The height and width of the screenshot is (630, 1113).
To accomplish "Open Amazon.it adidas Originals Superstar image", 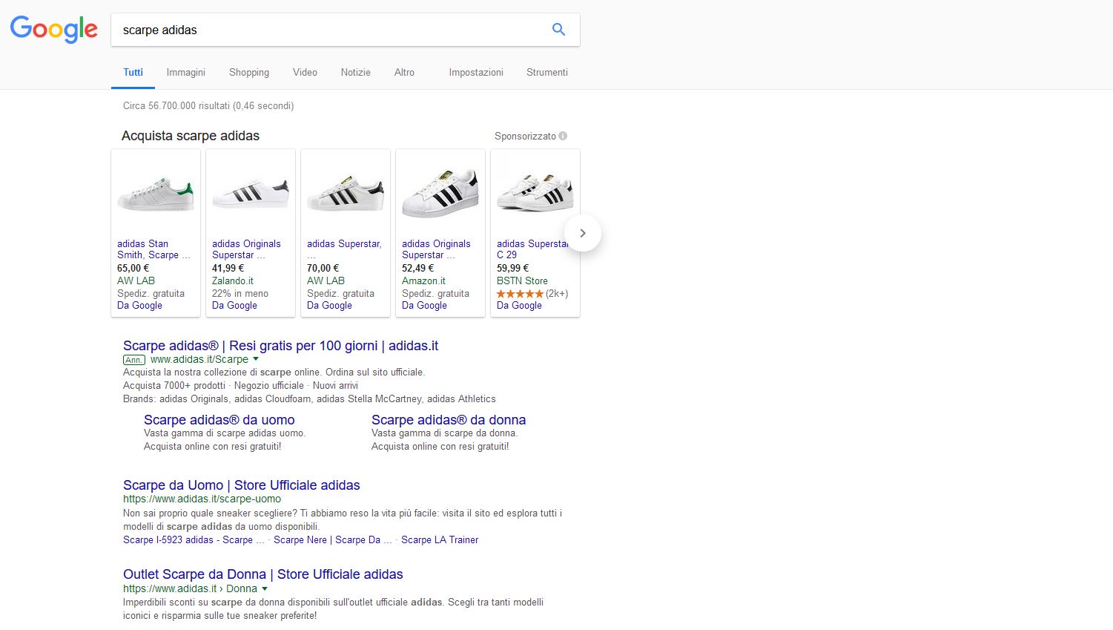I will [440, 193].
